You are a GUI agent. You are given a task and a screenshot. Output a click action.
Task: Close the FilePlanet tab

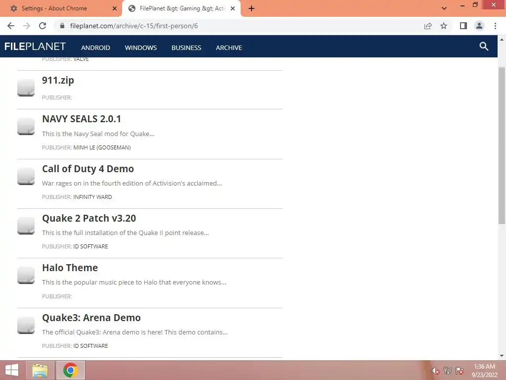(x=233, y=9)
